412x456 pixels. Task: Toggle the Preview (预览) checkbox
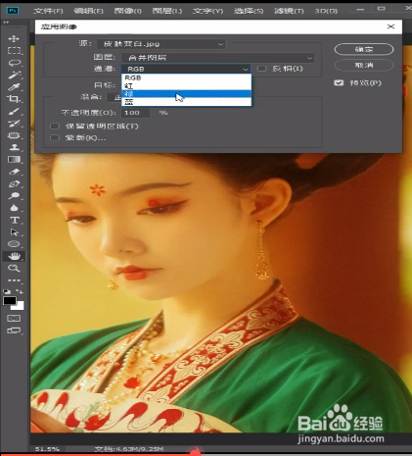click(x=339, y=82)
